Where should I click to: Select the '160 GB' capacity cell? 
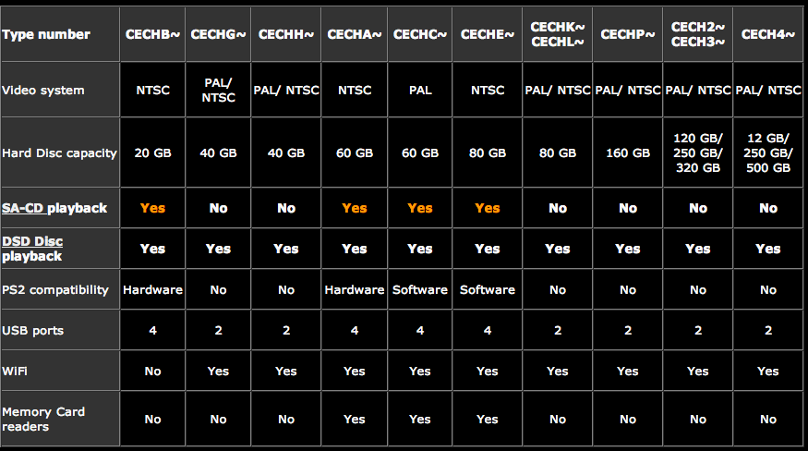tap(628, 152)
